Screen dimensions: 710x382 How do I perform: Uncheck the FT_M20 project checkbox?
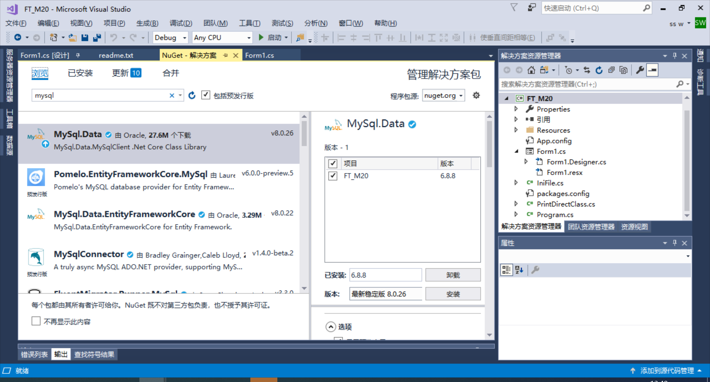coord(333,176)
